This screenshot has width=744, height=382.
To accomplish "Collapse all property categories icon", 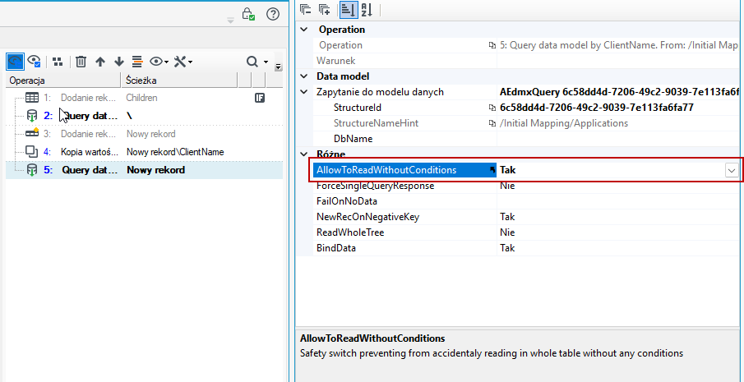I will coord(306,10).
